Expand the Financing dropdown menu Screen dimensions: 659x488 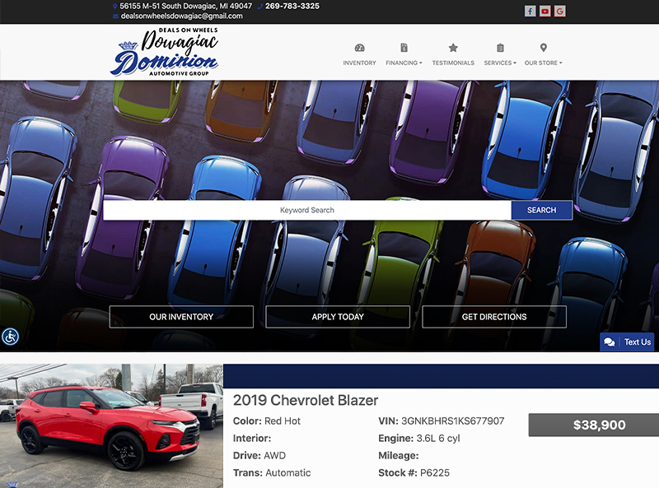click(x=404, y=63)
